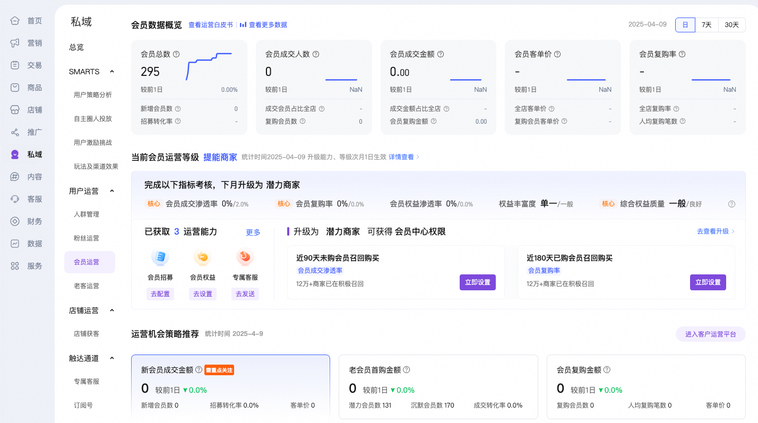Open the 服务 grid icon
The height and width of the screenshot is (423, 758).
point(15,266)
